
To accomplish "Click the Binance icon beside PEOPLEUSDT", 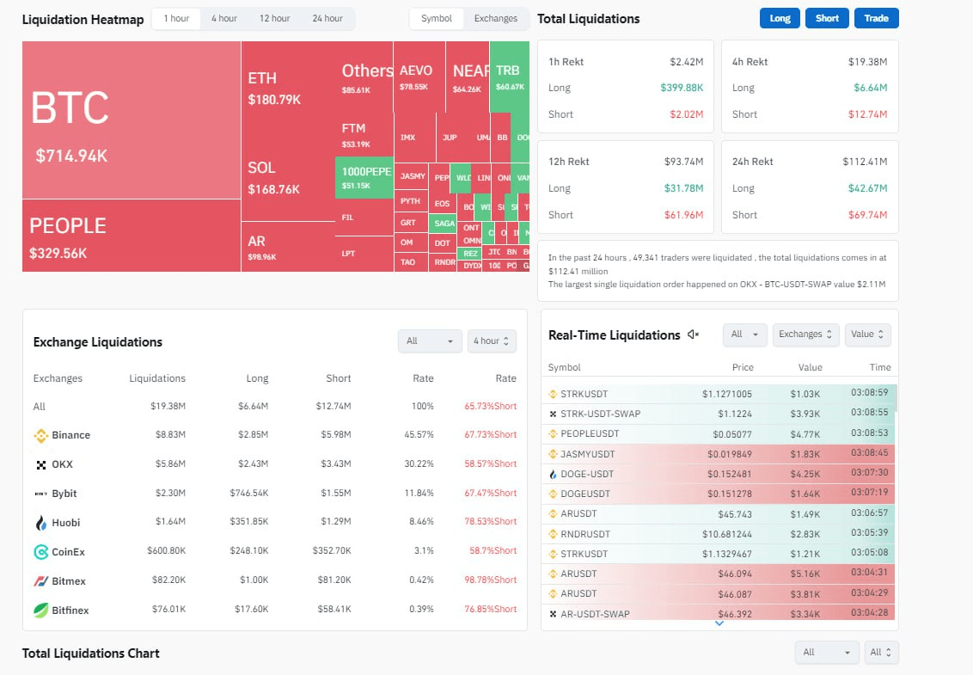I will (553, 434).
